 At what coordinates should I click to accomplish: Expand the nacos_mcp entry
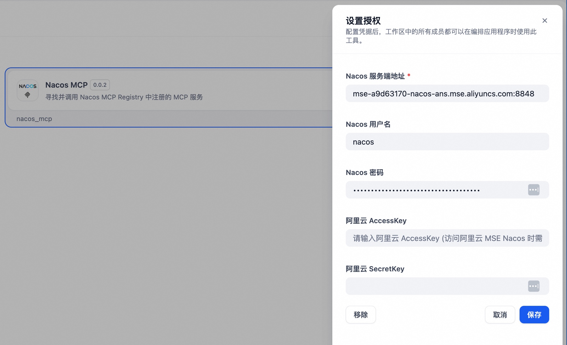[34, 119]
